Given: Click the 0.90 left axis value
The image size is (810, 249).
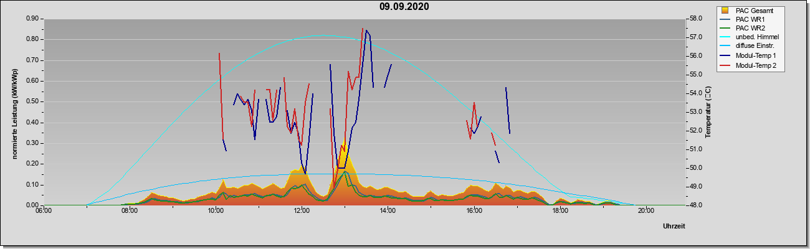Looking at the screenshot, I should 32,19.
